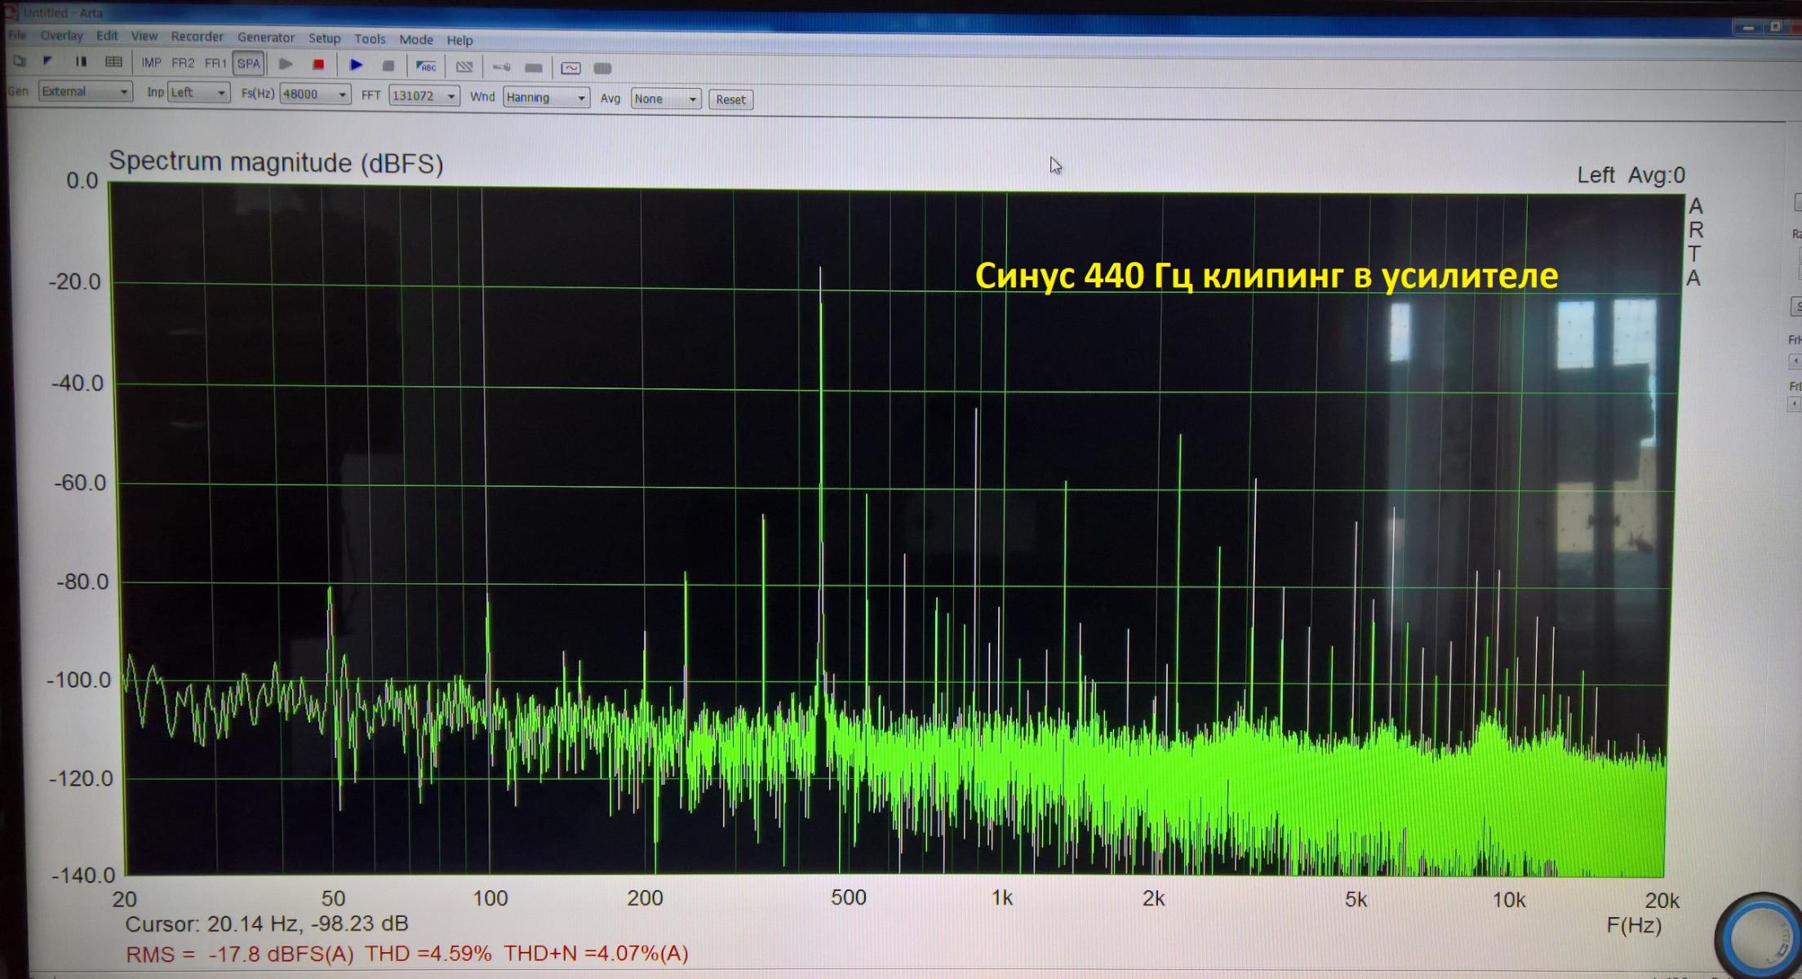Toggle the pause bars icon in toolbar
Screen dimensions: 1802x979
(x=81, y=61)
